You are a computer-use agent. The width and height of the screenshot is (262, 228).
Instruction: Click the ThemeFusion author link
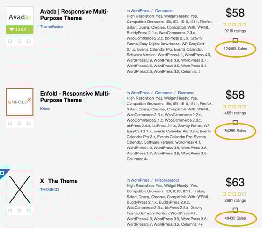tap(52, 27)
